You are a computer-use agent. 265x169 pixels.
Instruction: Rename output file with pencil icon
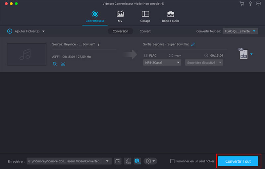point(193,44)
